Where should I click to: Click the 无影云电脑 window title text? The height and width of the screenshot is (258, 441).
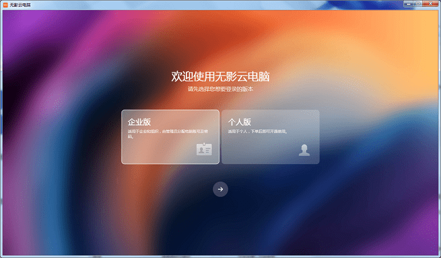tap(20, 5)
